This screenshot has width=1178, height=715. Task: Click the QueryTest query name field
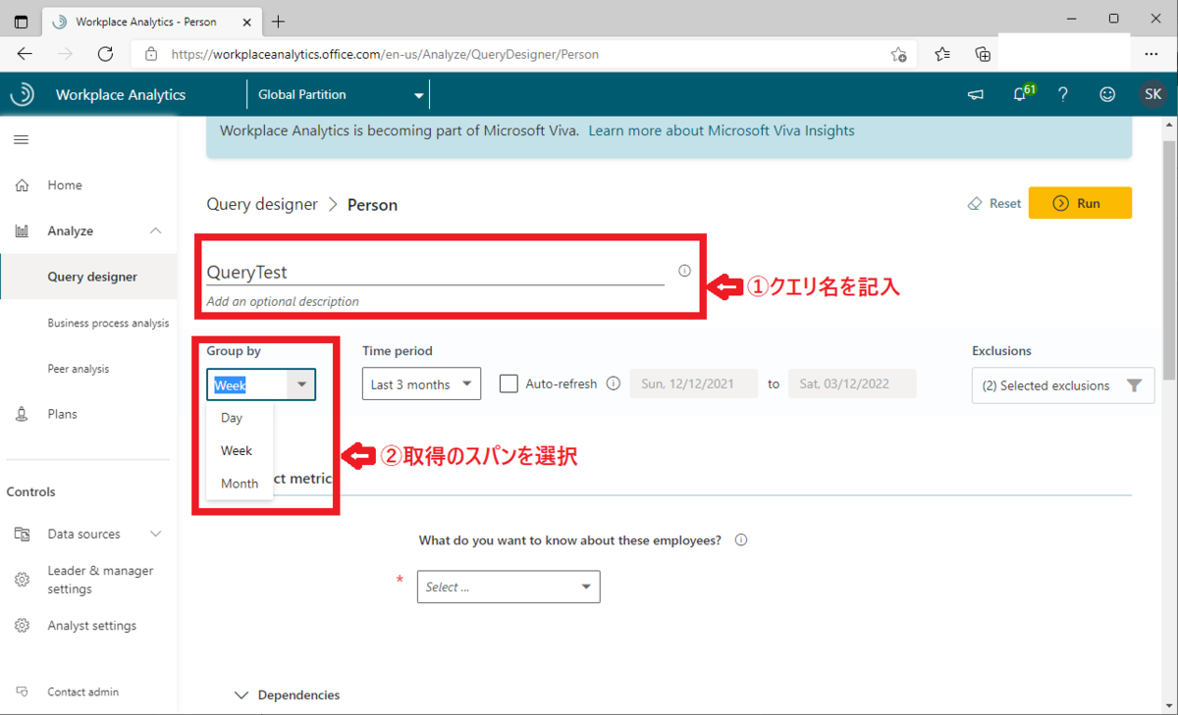click(x=435, y=272)
